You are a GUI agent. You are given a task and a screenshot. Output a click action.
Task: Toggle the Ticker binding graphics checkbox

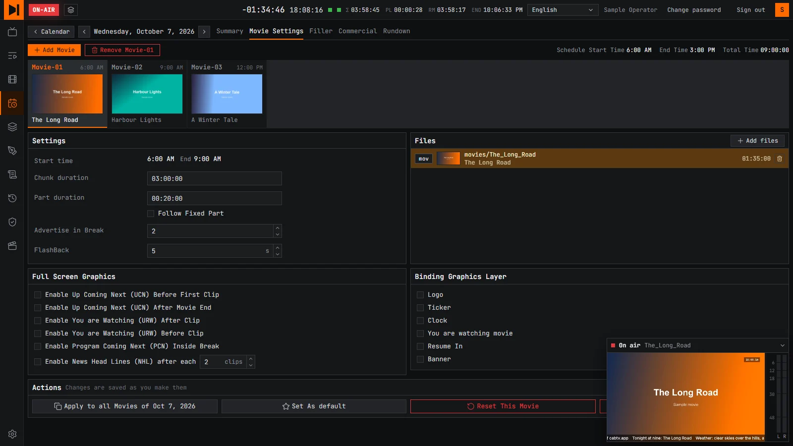(420, 308)
